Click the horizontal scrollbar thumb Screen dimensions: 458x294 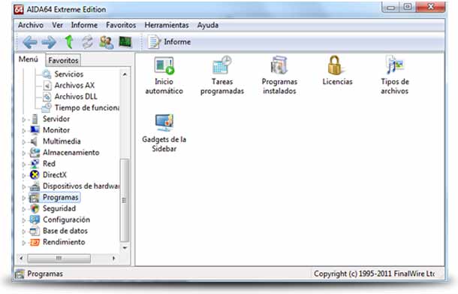pos(59,259)
